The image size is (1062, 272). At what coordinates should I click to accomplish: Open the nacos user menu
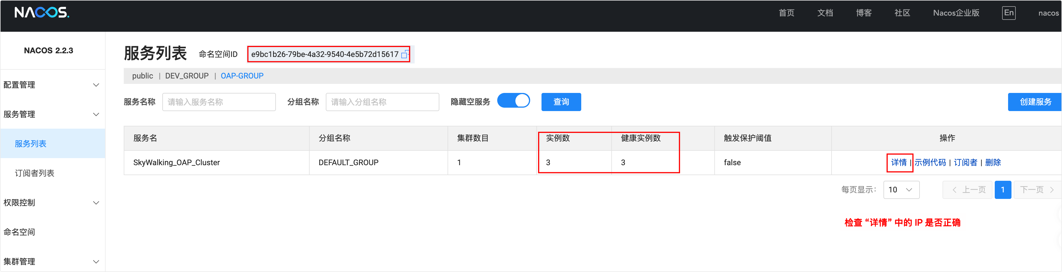(1048, 13)
